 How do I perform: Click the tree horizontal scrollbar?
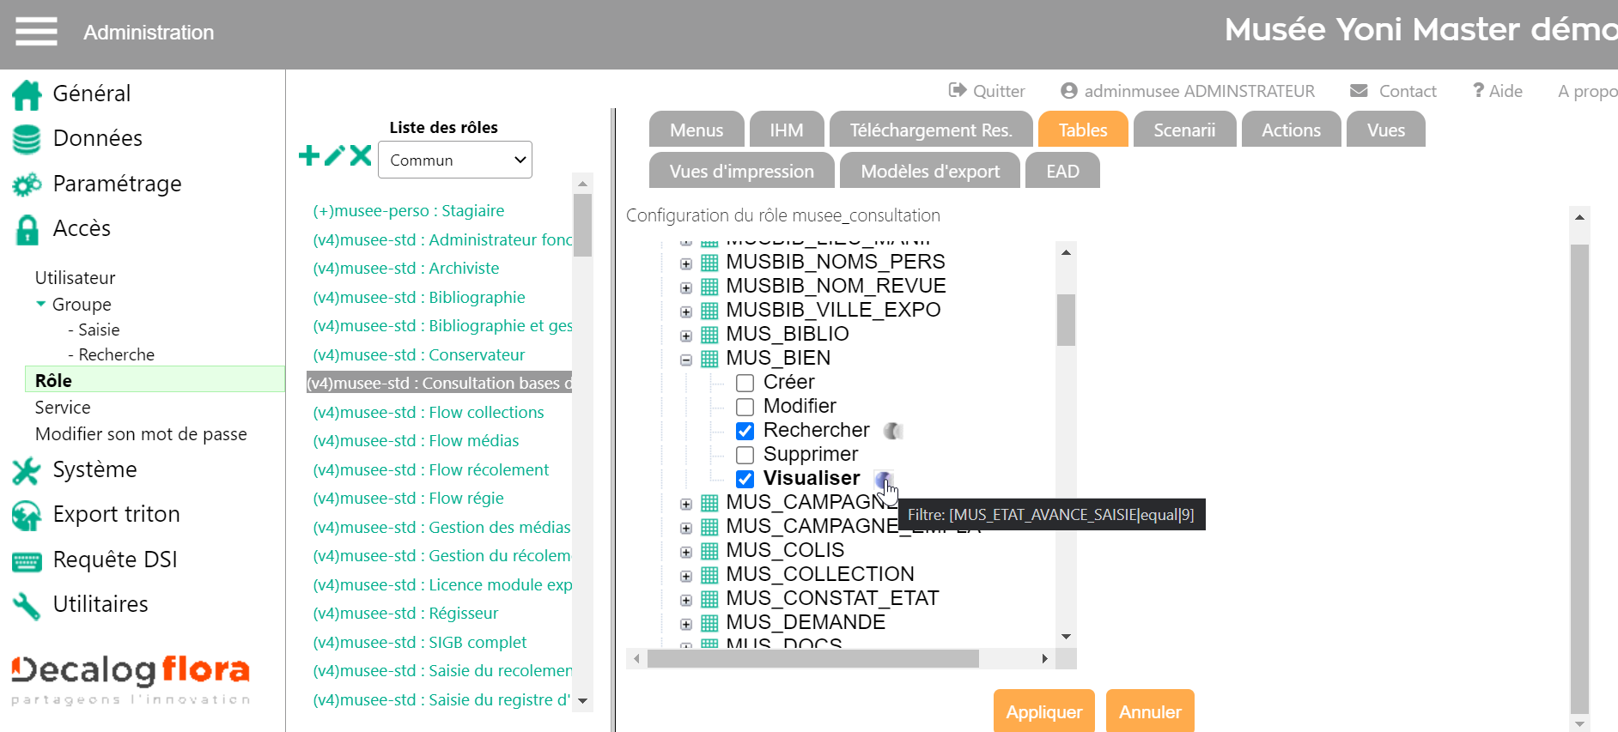coord(812,659)
